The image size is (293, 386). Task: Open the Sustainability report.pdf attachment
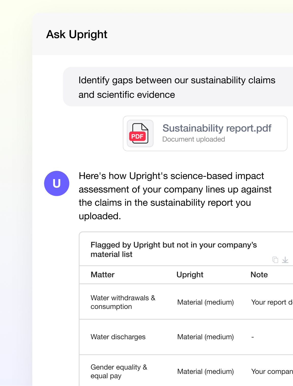click(205, 134)
